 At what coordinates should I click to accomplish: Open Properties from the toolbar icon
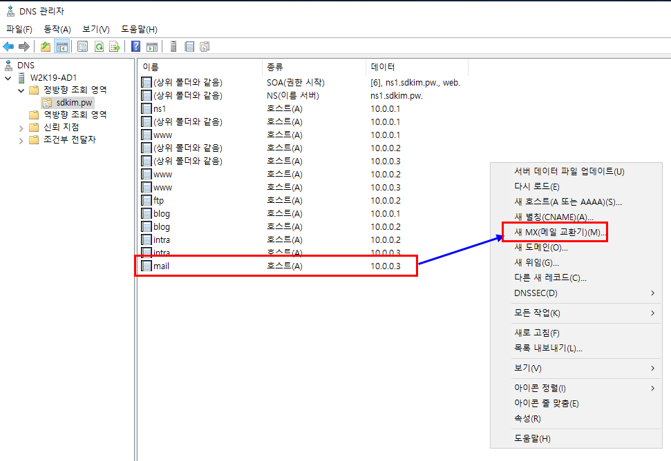[x=83, y=46]
